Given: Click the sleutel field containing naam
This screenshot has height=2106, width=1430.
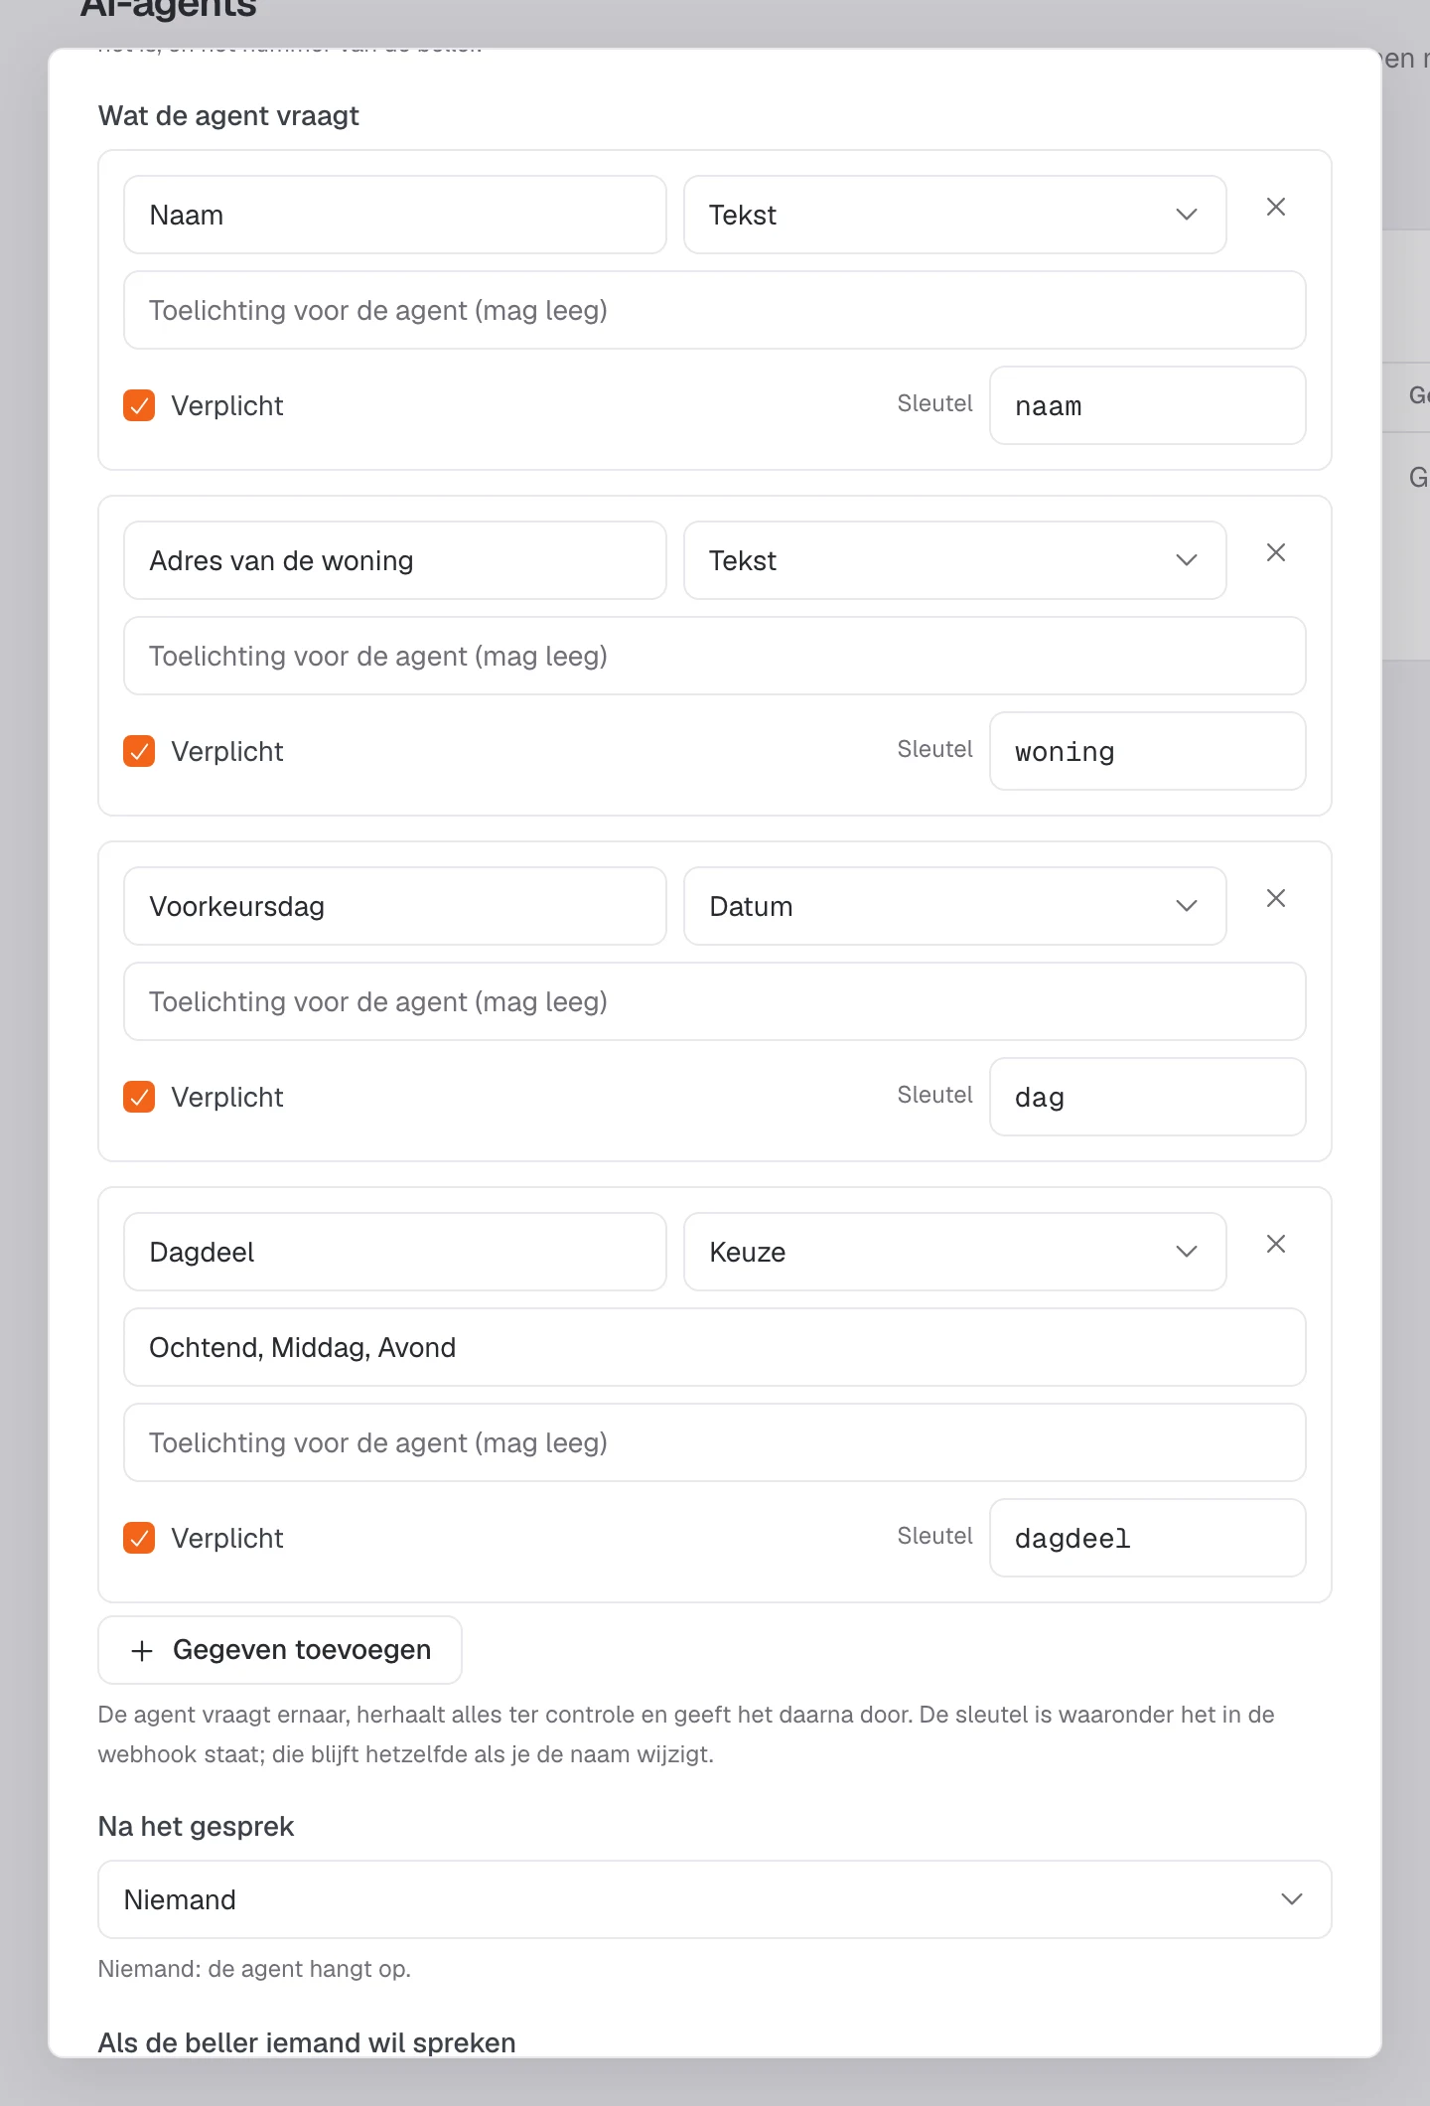Looking at the screenshot, I should [1148, 405].
